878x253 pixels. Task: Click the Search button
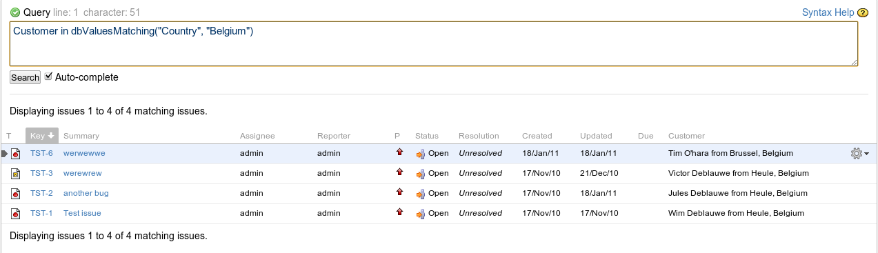pos(25,77)
